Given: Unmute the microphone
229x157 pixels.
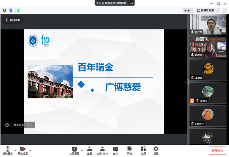Looking at the screenshot, I should (7, 150).
